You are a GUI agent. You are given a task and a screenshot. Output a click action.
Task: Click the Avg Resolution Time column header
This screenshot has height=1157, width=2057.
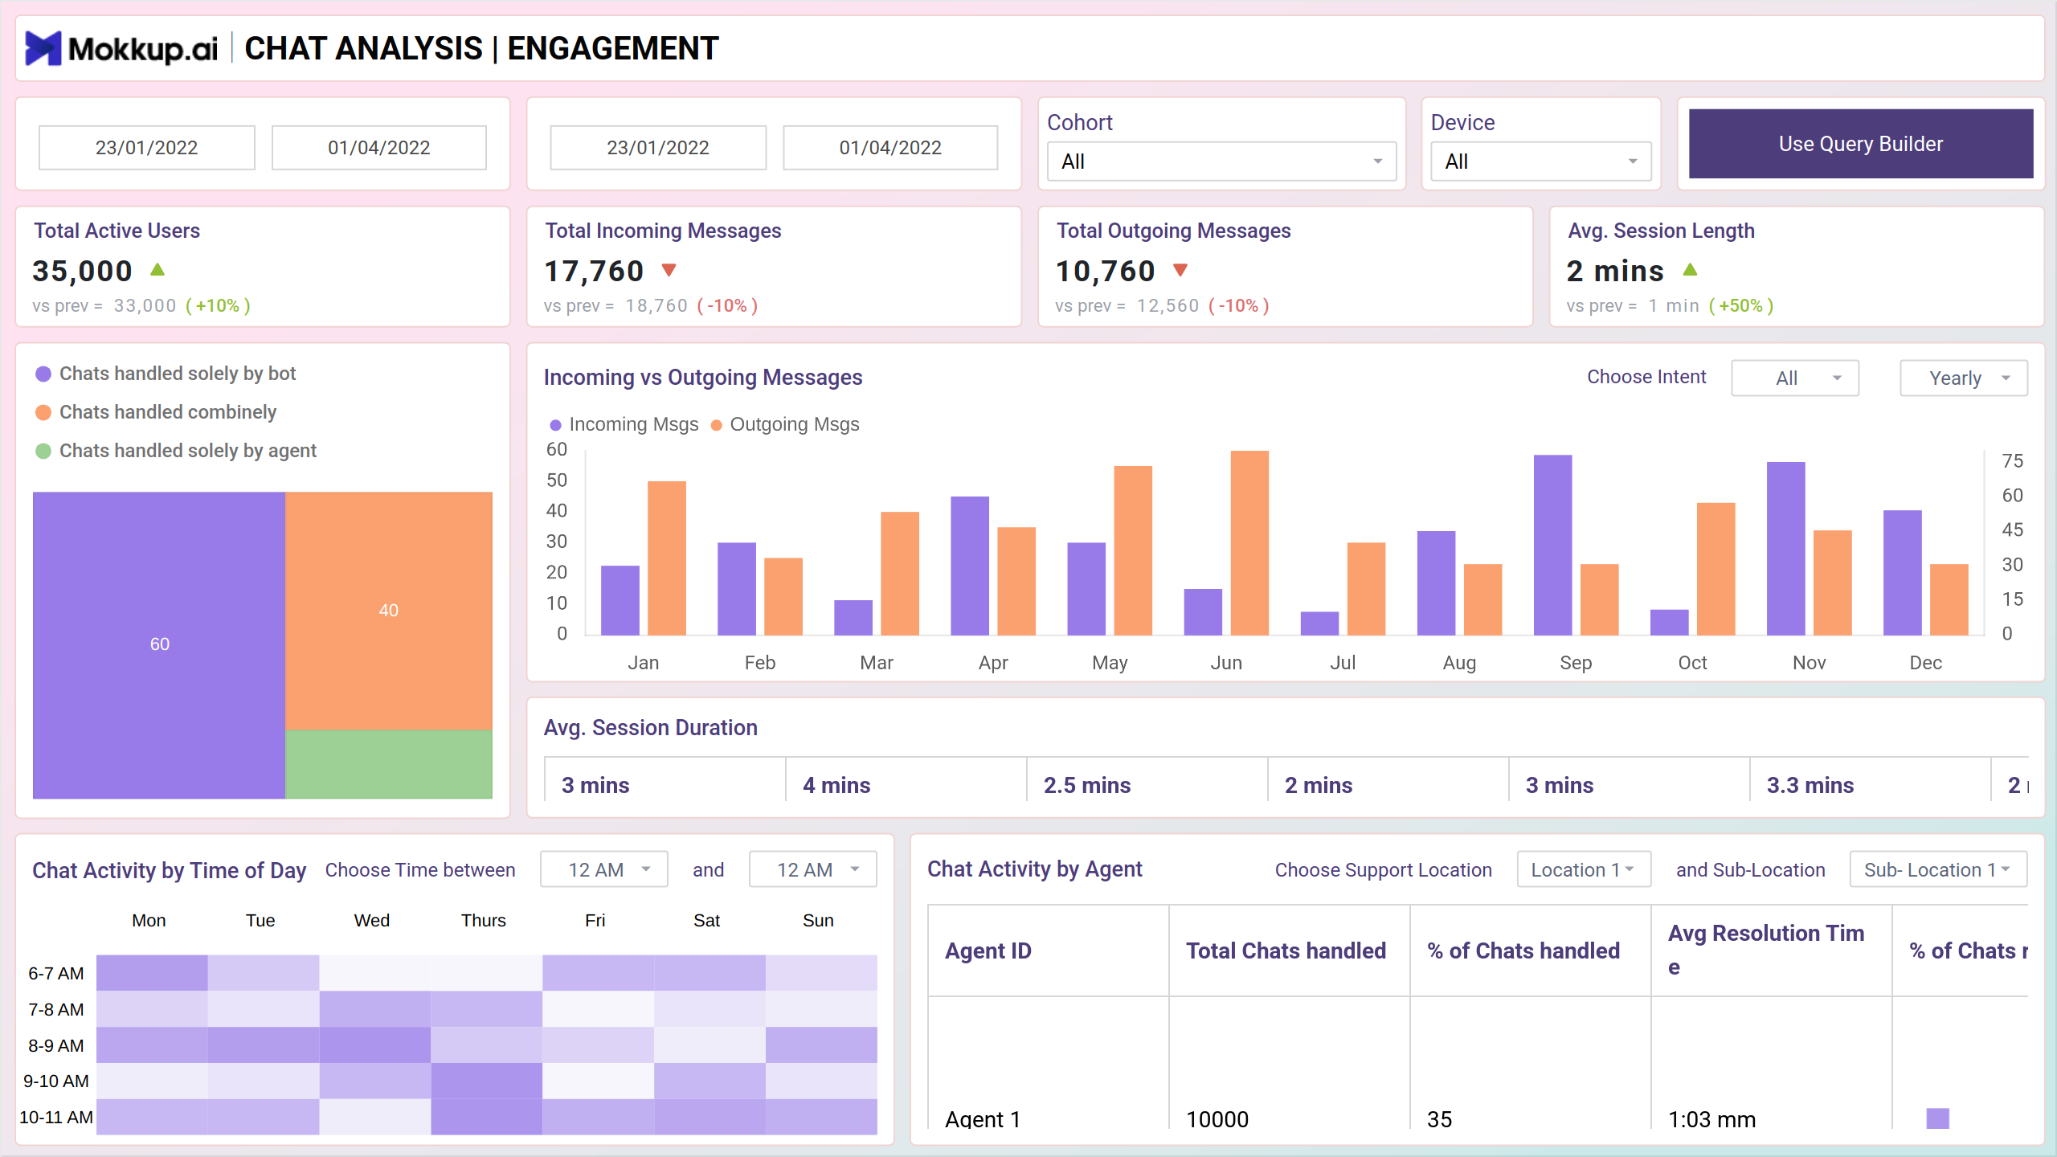click(x=1772, y=951)
